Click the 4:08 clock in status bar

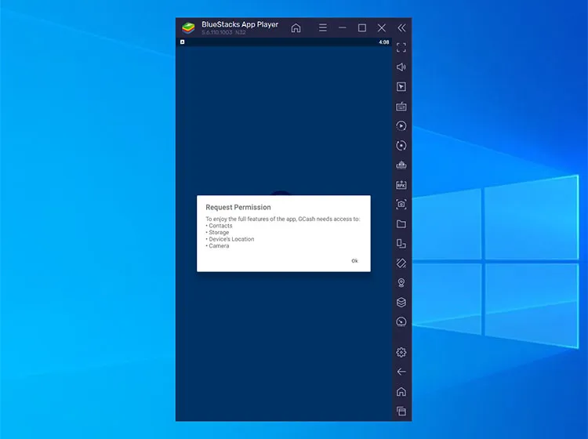pos(383,42)
